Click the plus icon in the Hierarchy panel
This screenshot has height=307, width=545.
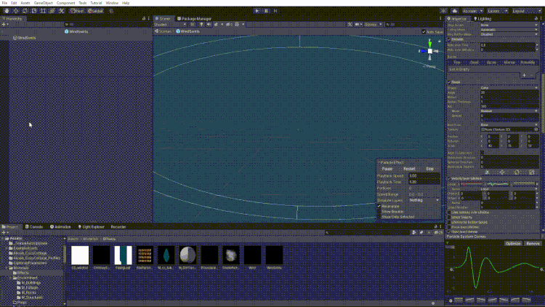[x=4, y=25]
